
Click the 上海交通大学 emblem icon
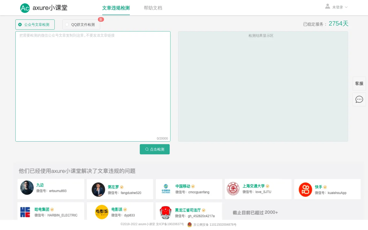233,189
